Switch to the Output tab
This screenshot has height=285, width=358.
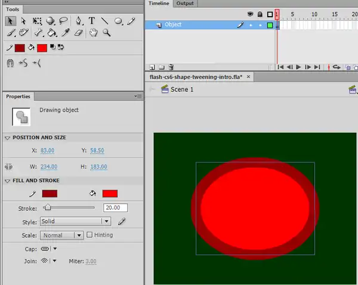tap(185, 4)
